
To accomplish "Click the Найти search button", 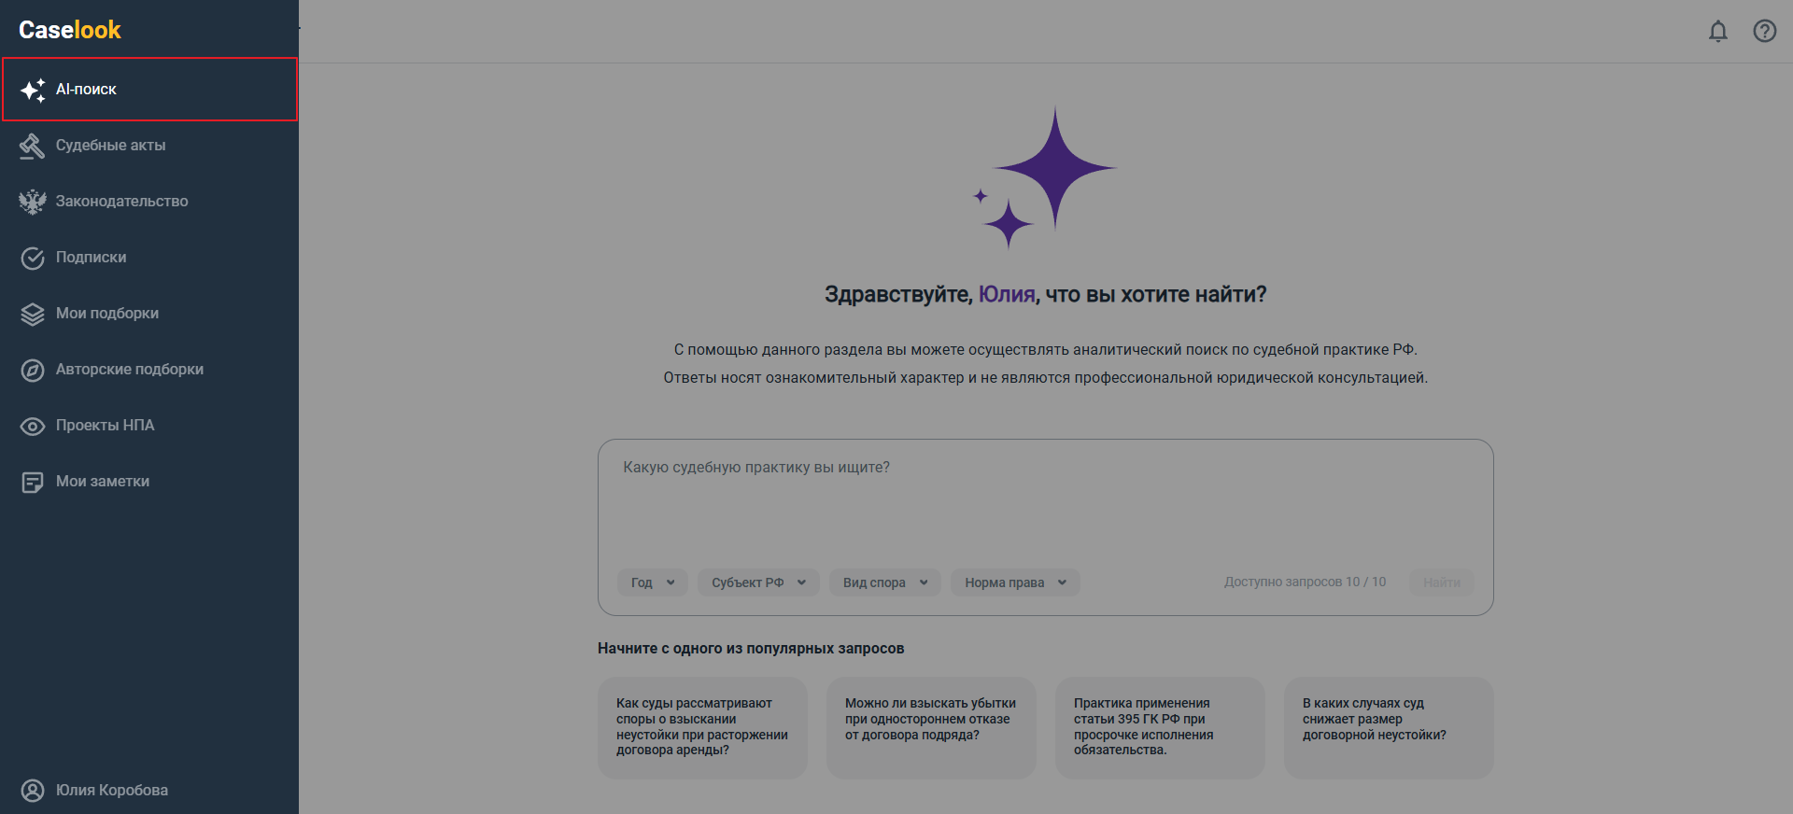I will tap(1442, 582).
